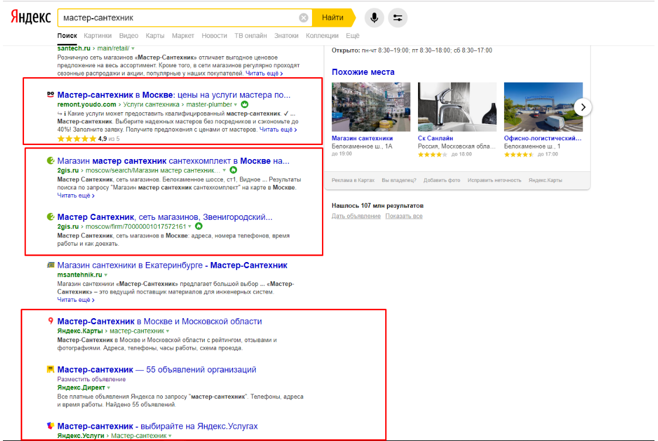
Task: Click the msantehnik.ru favicon icon
Action: pos(51,265)
